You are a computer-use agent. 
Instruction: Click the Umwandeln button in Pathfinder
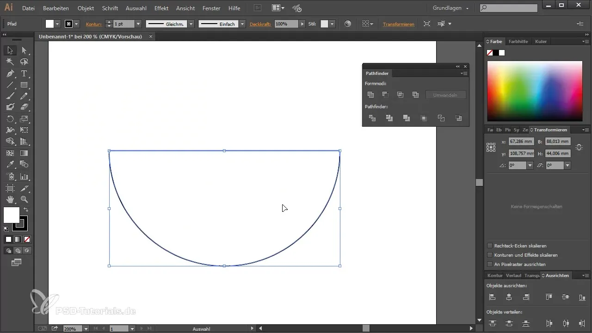pos(445,95)
